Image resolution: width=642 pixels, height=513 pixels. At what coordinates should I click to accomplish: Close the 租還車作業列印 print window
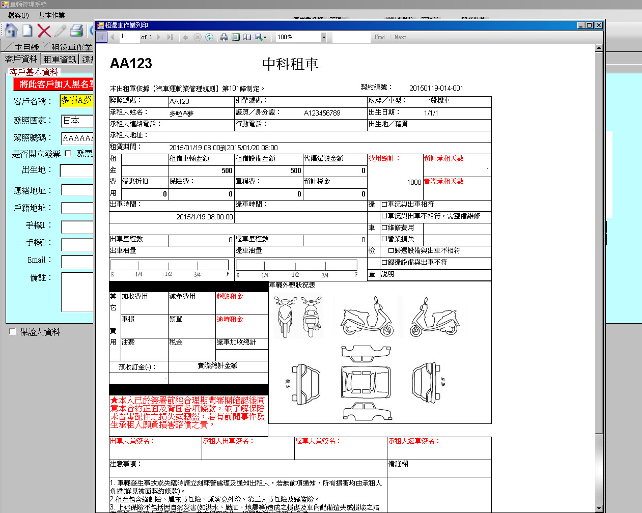tap(599, 25)
